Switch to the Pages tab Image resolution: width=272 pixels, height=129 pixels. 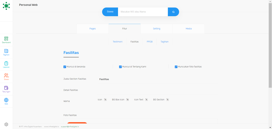(x=92, y=29)
